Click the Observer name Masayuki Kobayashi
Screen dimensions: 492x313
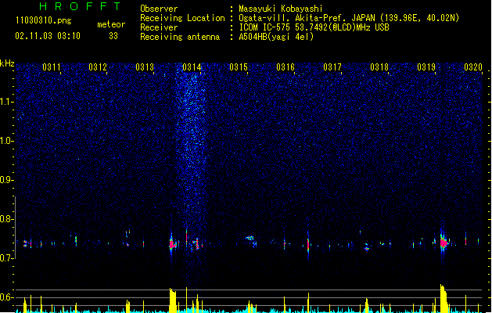pyautogui.click(x=280, y=9)
